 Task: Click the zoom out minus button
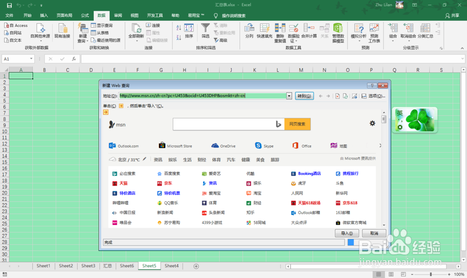click(412, 274)
